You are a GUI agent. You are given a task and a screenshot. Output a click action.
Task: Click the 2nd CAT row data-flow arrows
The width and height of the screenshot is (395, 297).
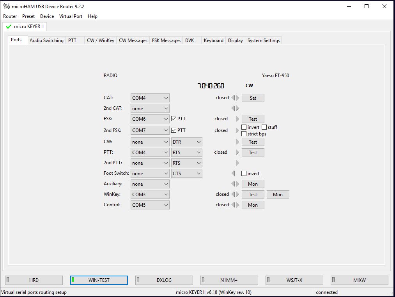tap(235, 108)
